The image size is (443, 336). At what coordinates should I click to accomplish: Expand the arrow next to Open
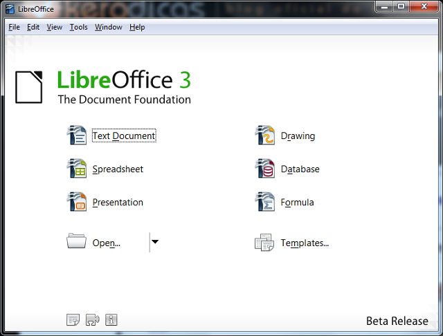[x=155, y=242]
